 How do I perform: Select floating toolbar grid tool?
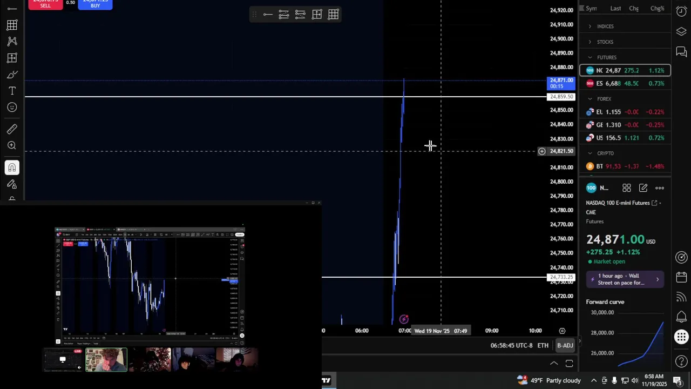click(333, 15)
